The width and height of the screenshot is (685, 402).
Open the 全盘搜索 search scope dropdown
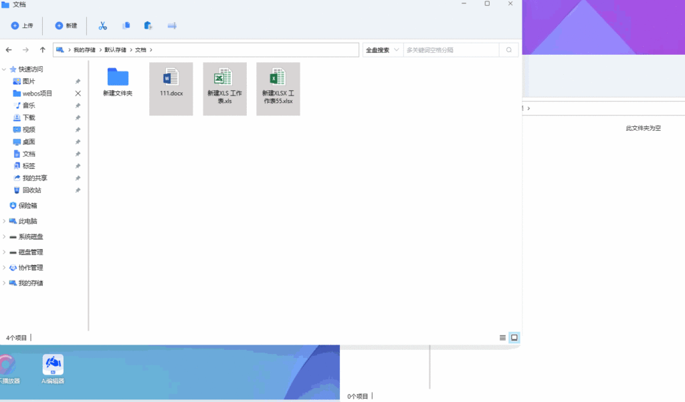pyautogui.click(x=383, y=50)
